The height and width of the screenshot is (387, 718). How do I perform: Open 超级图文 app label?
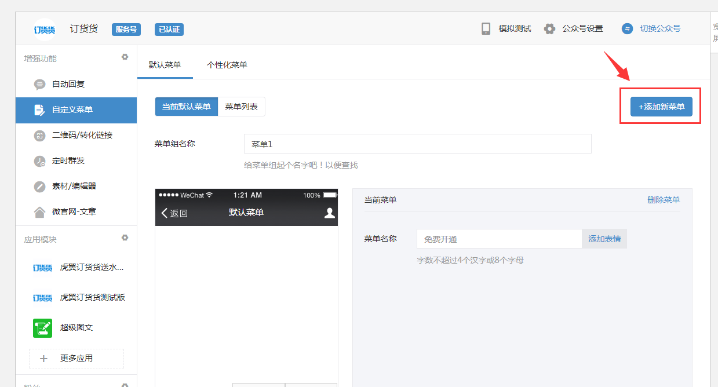[x=76, y=327]
